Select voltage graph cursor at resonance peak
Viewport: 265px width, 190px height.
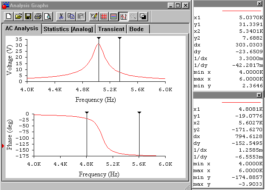tap(99, 38)
